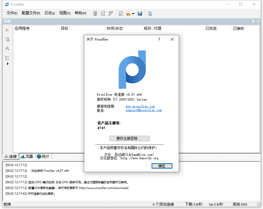Image resolution: width=263 pixels, height=209 pixels.
Task: Click the 更改注册密钥... button
Action: (129, 139)
